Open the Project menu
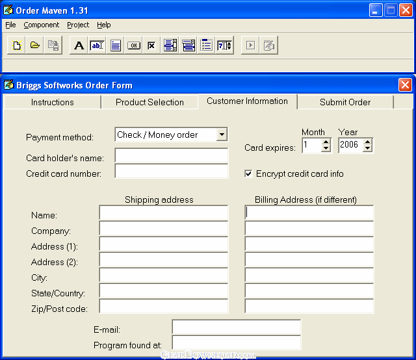Image resolution: width=416 pixels, height=360 pixels. coord(78,25)
